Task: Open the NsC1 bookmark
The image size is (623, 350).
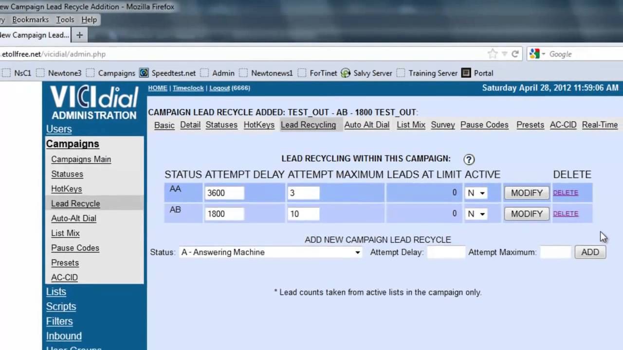Action: pyautogui.click(x=17, y=73)
